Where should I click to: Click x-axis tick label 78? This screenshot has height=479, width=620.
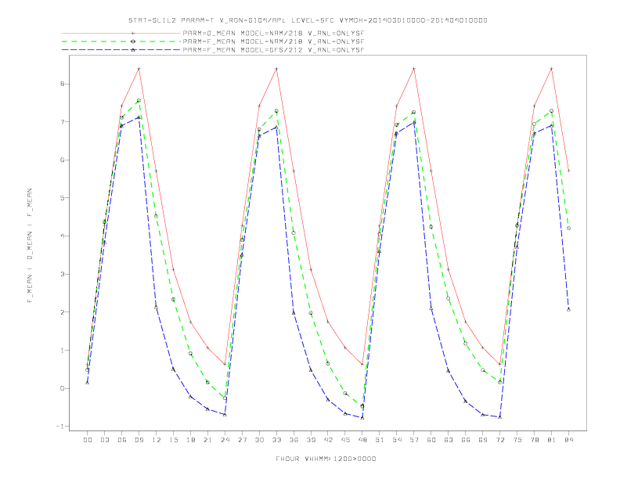click(534, 440)
